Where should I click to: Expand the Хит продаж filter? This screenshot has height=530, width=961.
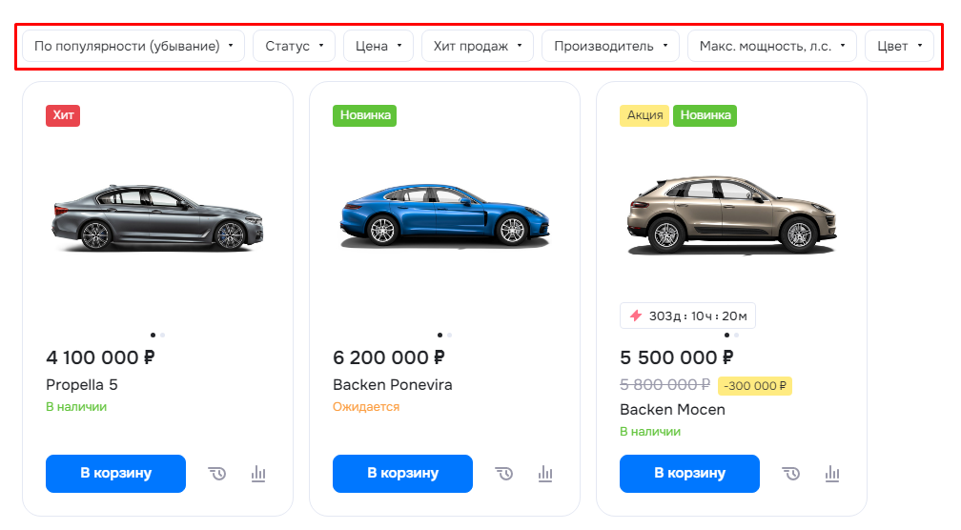[478, 46]
